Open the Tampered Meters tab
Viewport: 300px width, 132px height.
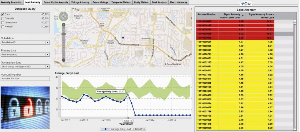click(x=121, y=2)
